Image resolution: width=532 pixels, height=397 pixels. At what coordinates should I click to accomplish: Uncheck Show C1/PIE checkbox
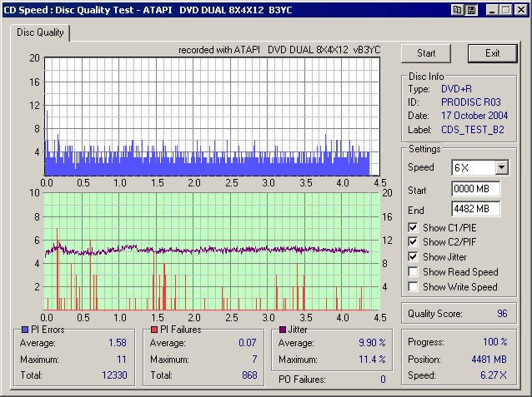pos(414,227)
